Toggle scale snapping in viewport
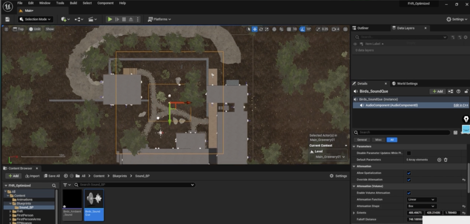Screen dimensions: 470x224 pyautogui.click(x=318, y=29)
